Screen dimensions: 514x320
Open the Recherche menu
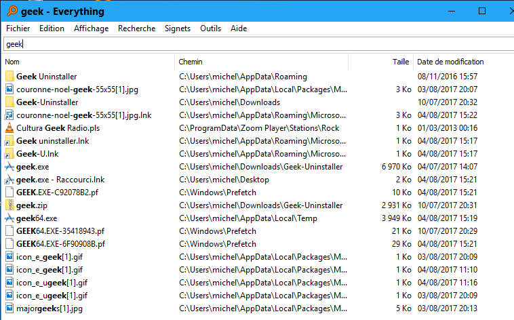(137, 28)
